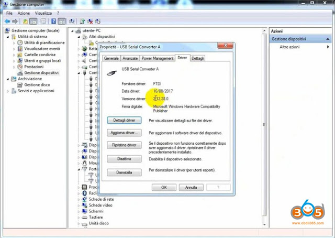Screen dimensions: 335x238
Task: Click the Scan for hardware changes icon
Action: [x=72, y=21]
